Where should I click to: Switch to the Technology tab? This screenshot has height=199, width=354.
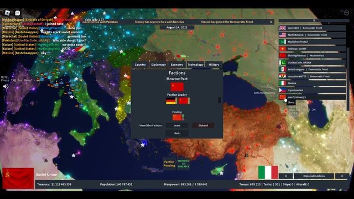click(195, 65)
